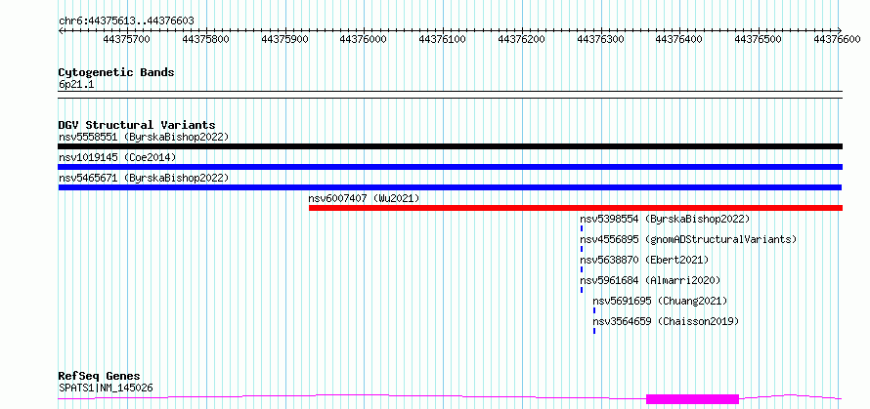Select the DGV Structural Variants track title

point(137,125)
